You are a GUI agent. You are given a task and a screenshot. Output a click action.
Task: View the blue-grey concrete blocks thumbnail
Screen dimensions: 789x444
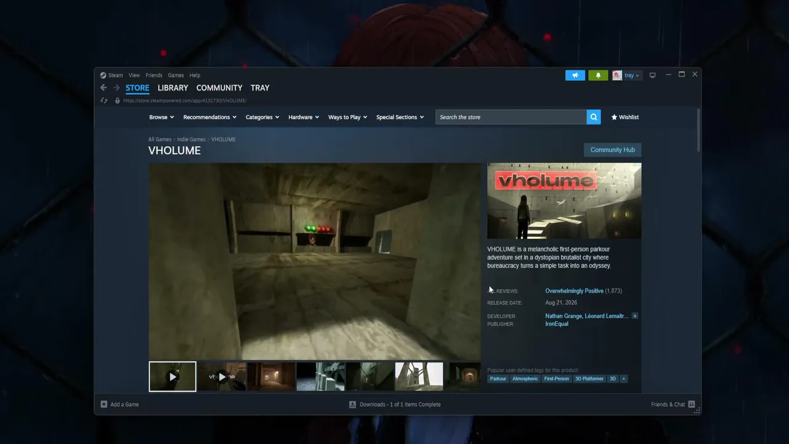321,376
